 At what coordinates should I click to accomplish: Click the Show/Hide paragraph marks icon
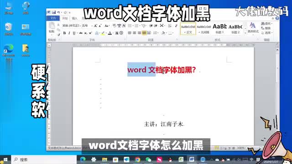click(176, 26)
